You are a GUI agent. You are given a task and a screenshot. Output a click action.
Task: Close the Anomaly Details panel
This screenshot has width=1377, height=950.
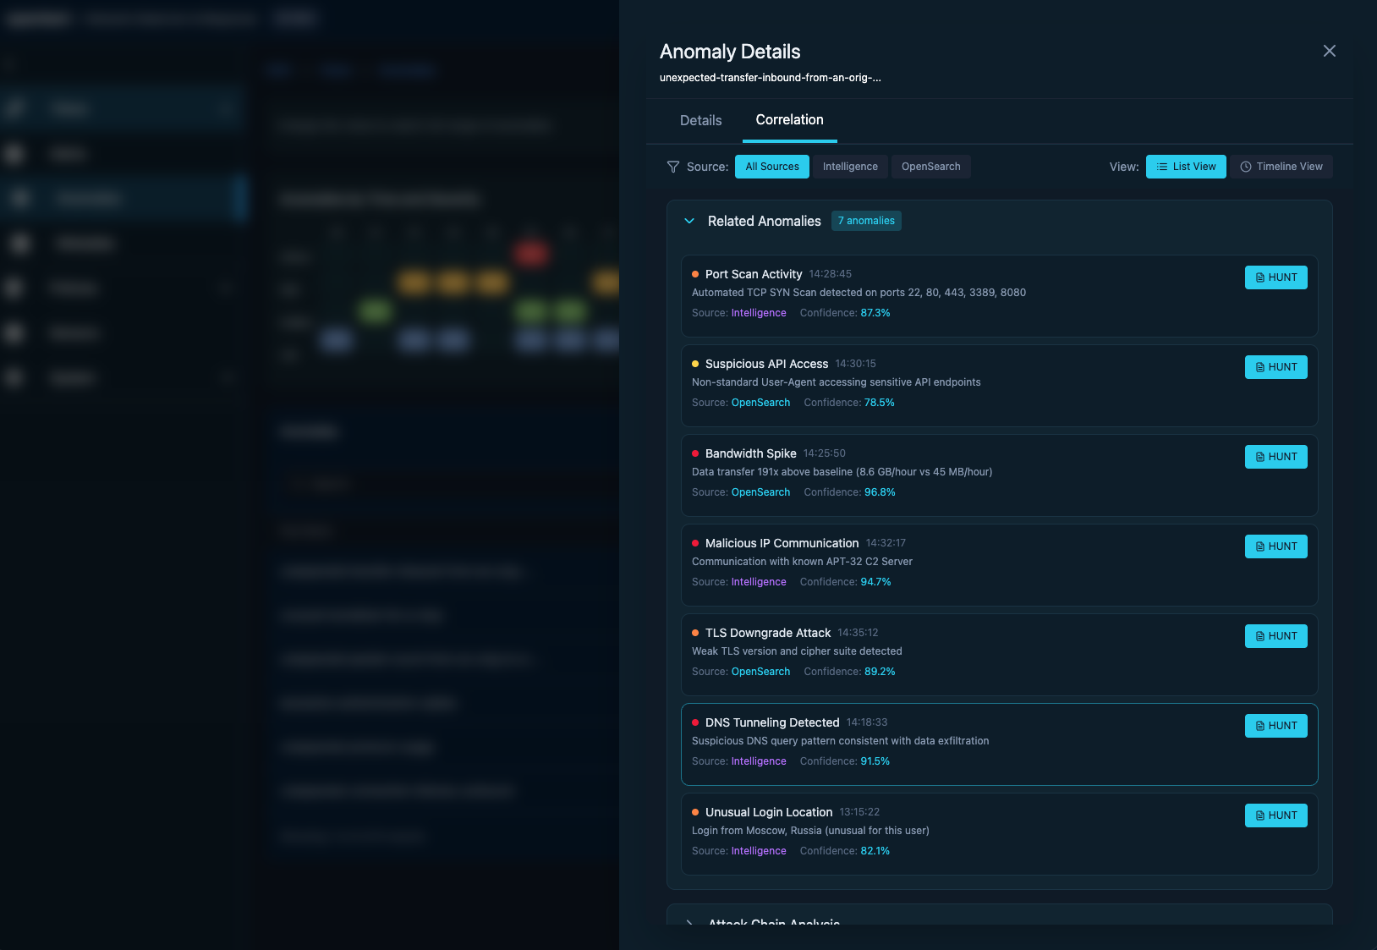(1330, 51)
